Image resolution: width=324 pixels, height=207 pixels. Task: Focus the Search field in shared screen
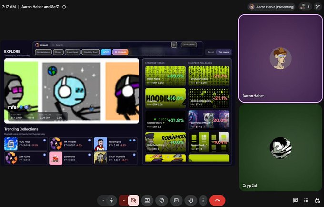point(85,45)
